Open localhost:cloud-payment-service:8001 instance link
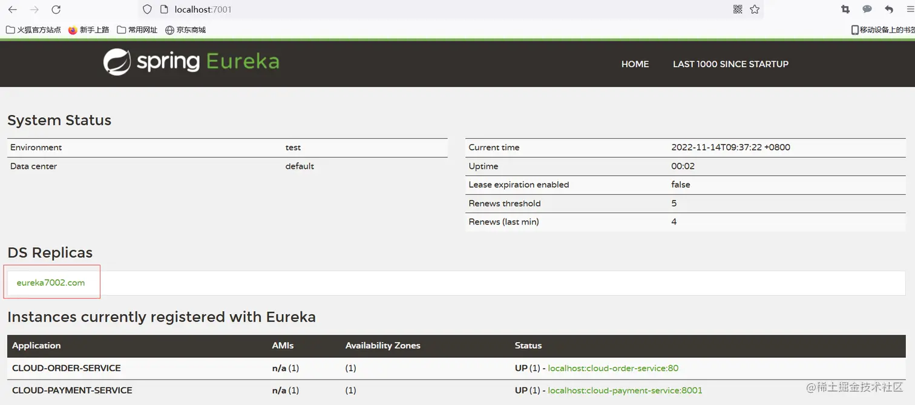 tap(625, 390)
